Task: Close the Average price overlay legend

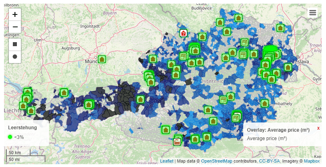Action: [318, 128]
